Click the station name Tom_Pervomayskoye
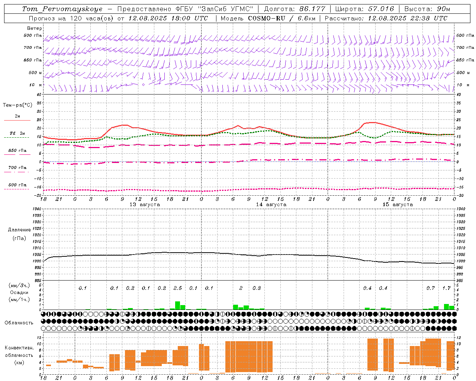Image resolution: width=476 pixels, height=381 pixels. 62,9
